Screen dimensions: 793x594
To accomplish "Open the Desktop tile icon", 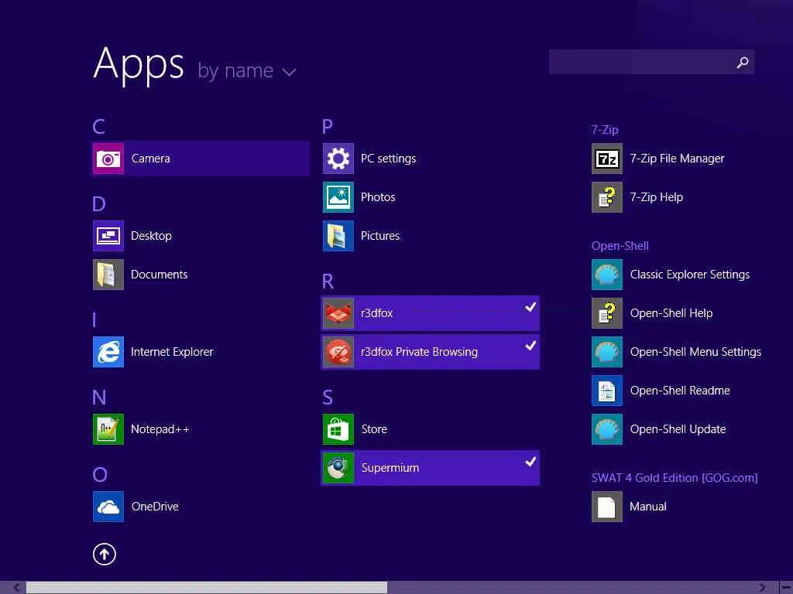I will [x=108, y=236].
